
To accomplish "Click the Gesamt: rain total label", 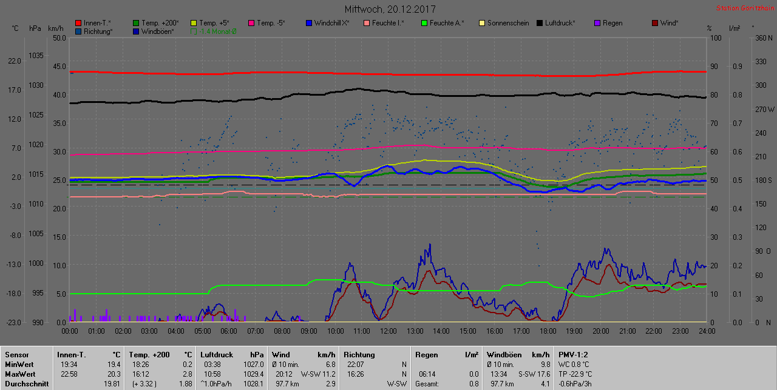I will [427, 384].
